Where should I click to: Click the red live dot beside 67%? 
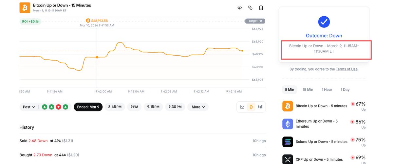coord(353,104)
